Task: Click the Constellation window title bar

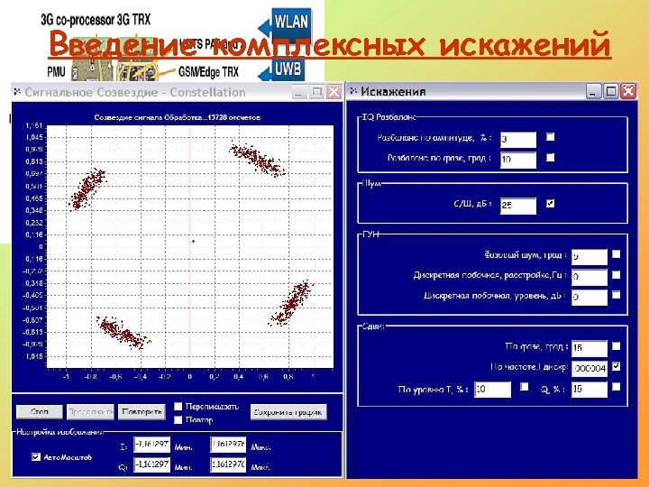Action: point(178,91)
